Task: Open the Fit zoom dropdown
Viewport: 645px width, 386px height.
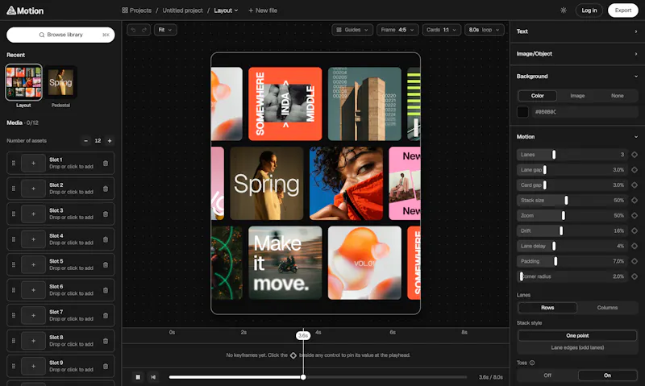Action: (x=165, y=30)
